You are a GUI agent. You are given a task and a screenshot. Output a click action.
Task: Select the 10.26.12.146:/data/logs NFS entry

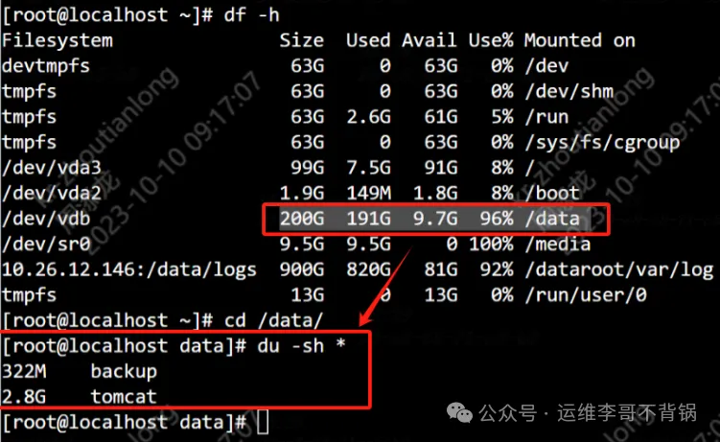129,270
